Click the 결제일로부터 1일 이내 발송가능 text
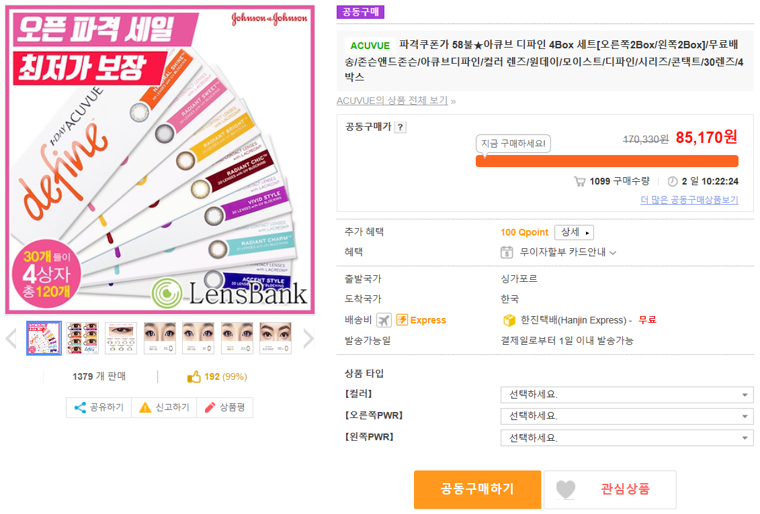Image resolution: width=760 pixels, height=514 pixels. click(x=566, y=341)
